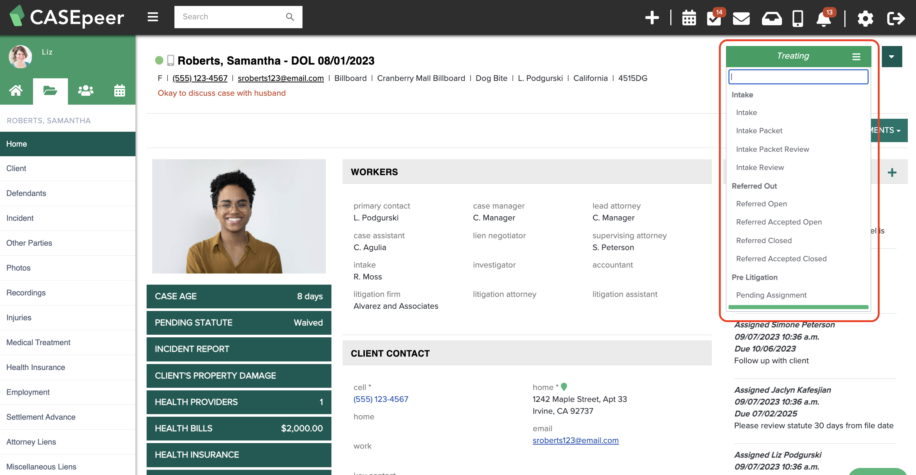Image resolution: width=916 pixels, height=475 pixels.
Task: Click the status filter text field
Action: click(x=798, y=77)
